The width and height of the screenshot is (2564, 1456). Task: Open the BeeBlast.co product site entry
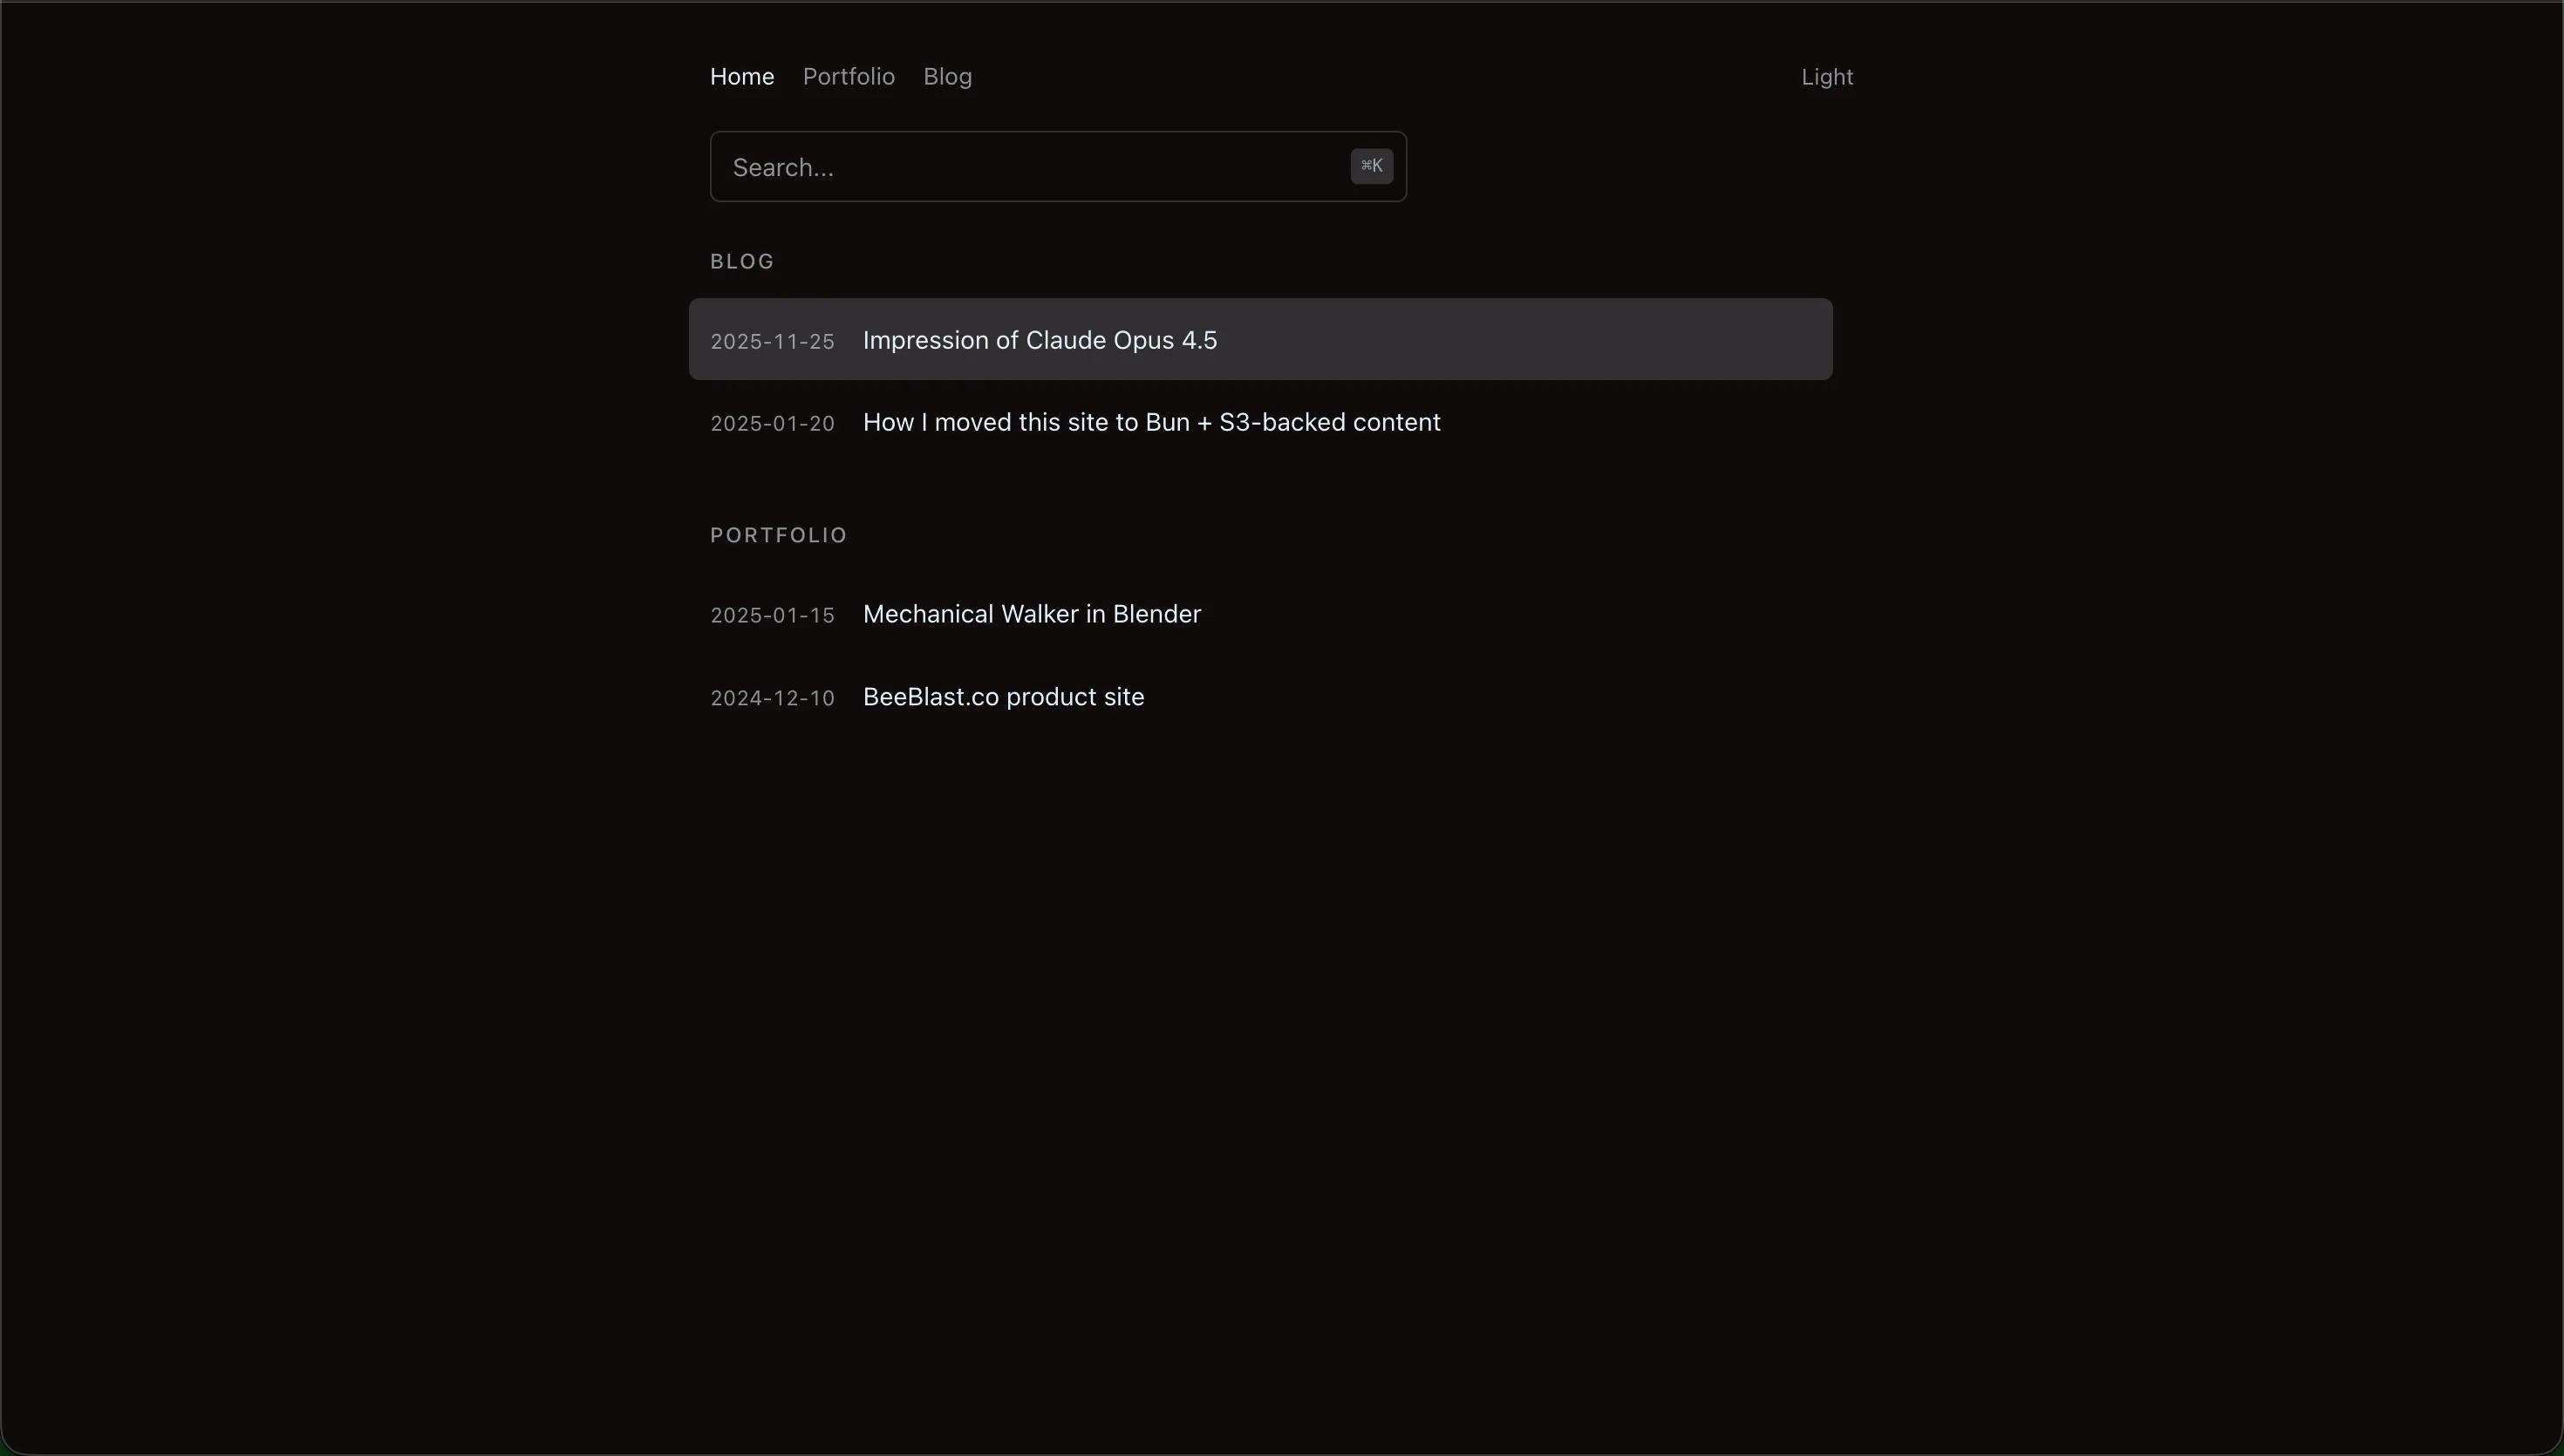pyautogui.click(x=1003, y=697)
